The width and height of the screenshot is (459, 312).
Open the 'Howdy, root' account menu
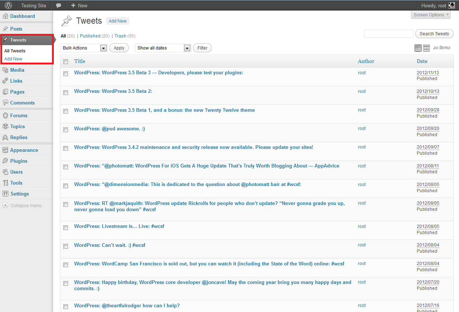438,5
